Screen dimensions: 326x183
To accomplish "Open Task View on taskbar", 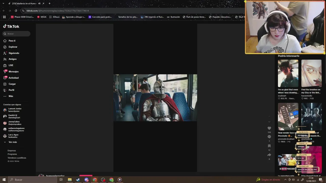I will (x=61, y=180).
